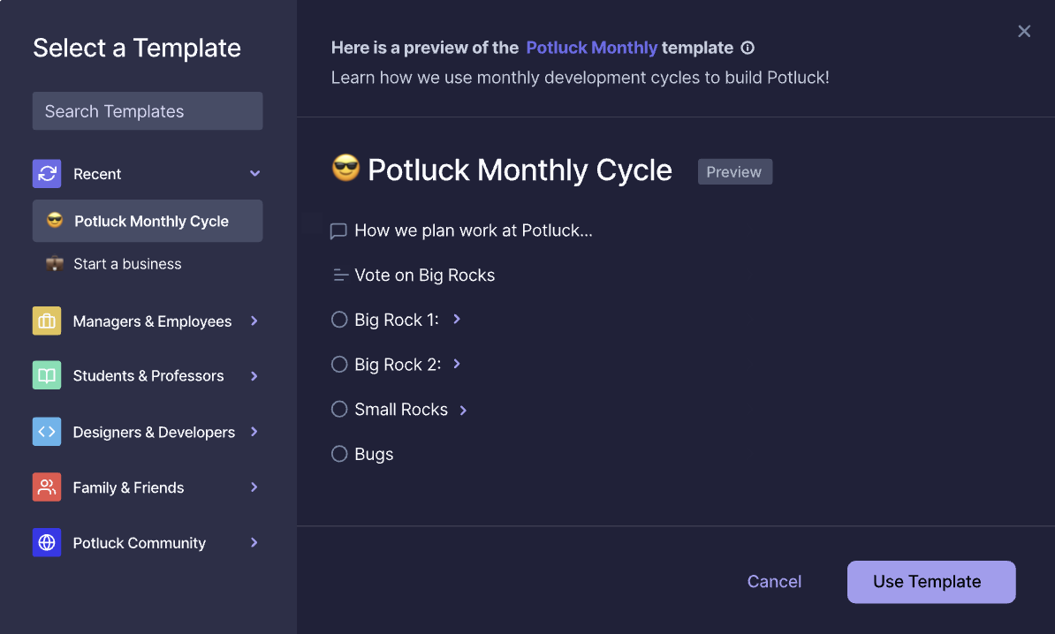The image size is (1055, 634).
Task: Select Potluck Monthly Cycle template
Action: coord(148,221)
